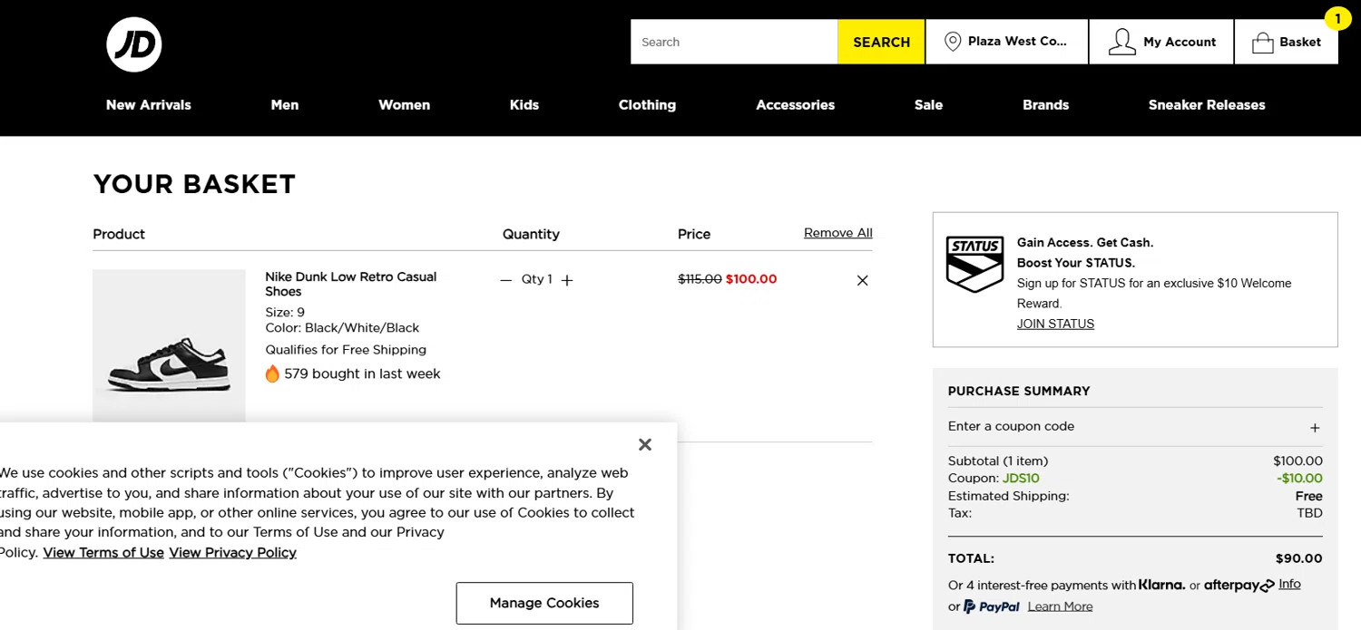Decrease shoe quantity with minus icon
Viewport: 1361px width, 630px height.
point(506,280)
